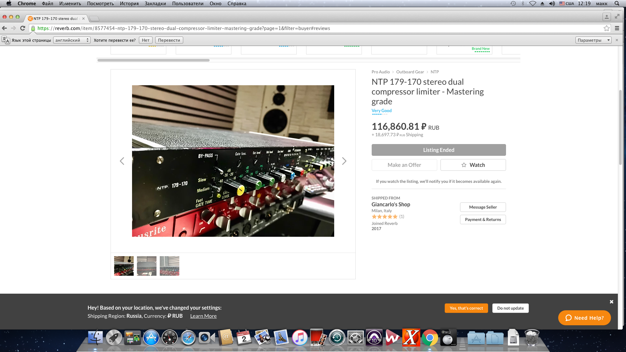Open the Trash in the Dock
Viewport: 626px width, 352px height.
pos(532,338)
